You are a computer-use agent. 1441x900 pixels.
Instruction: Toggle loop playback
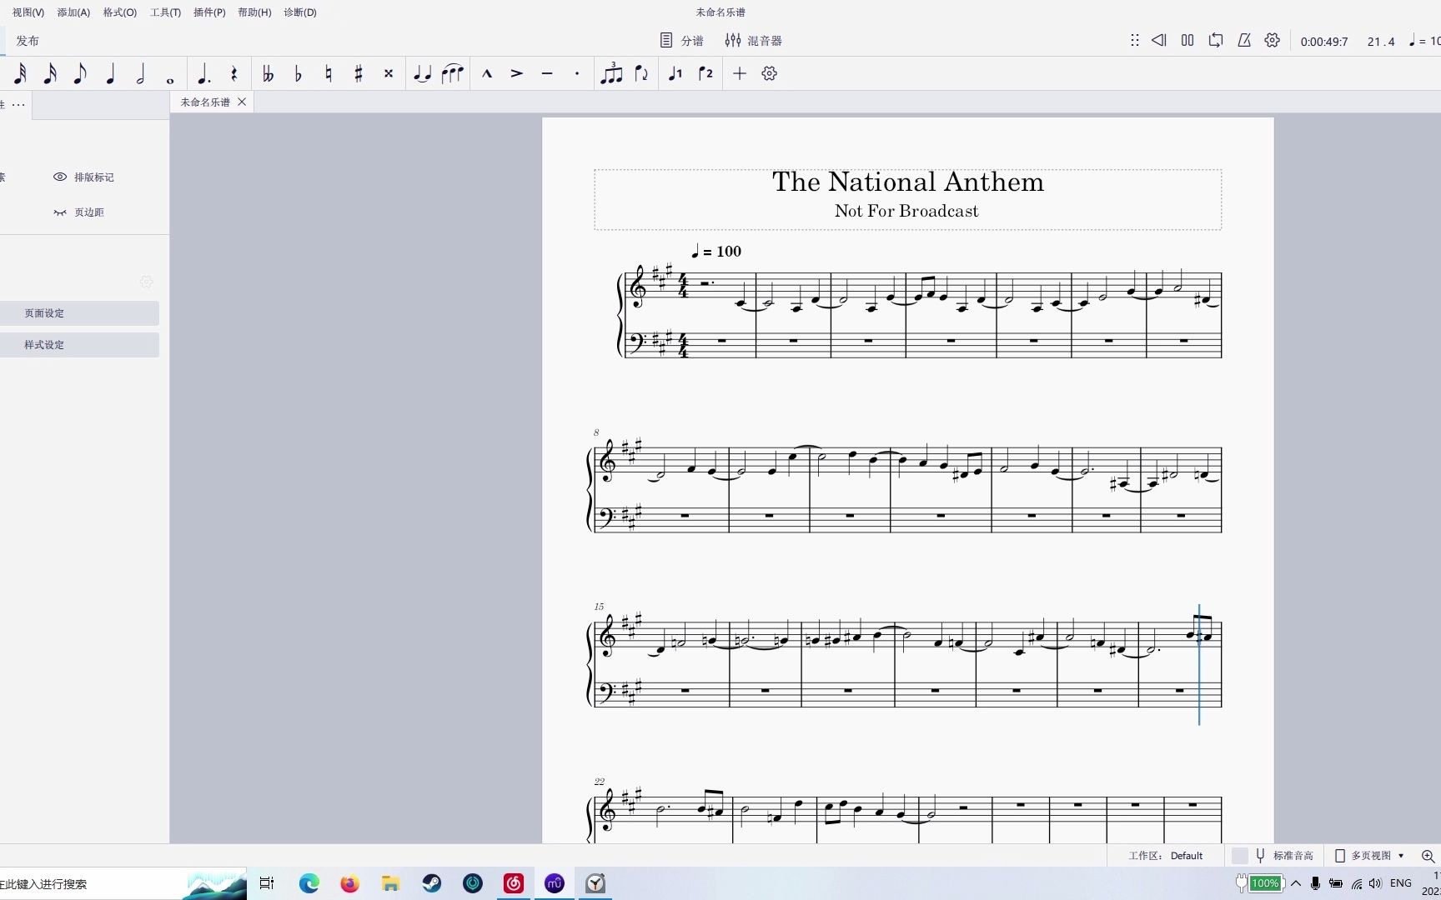(x=1216, y=40)
